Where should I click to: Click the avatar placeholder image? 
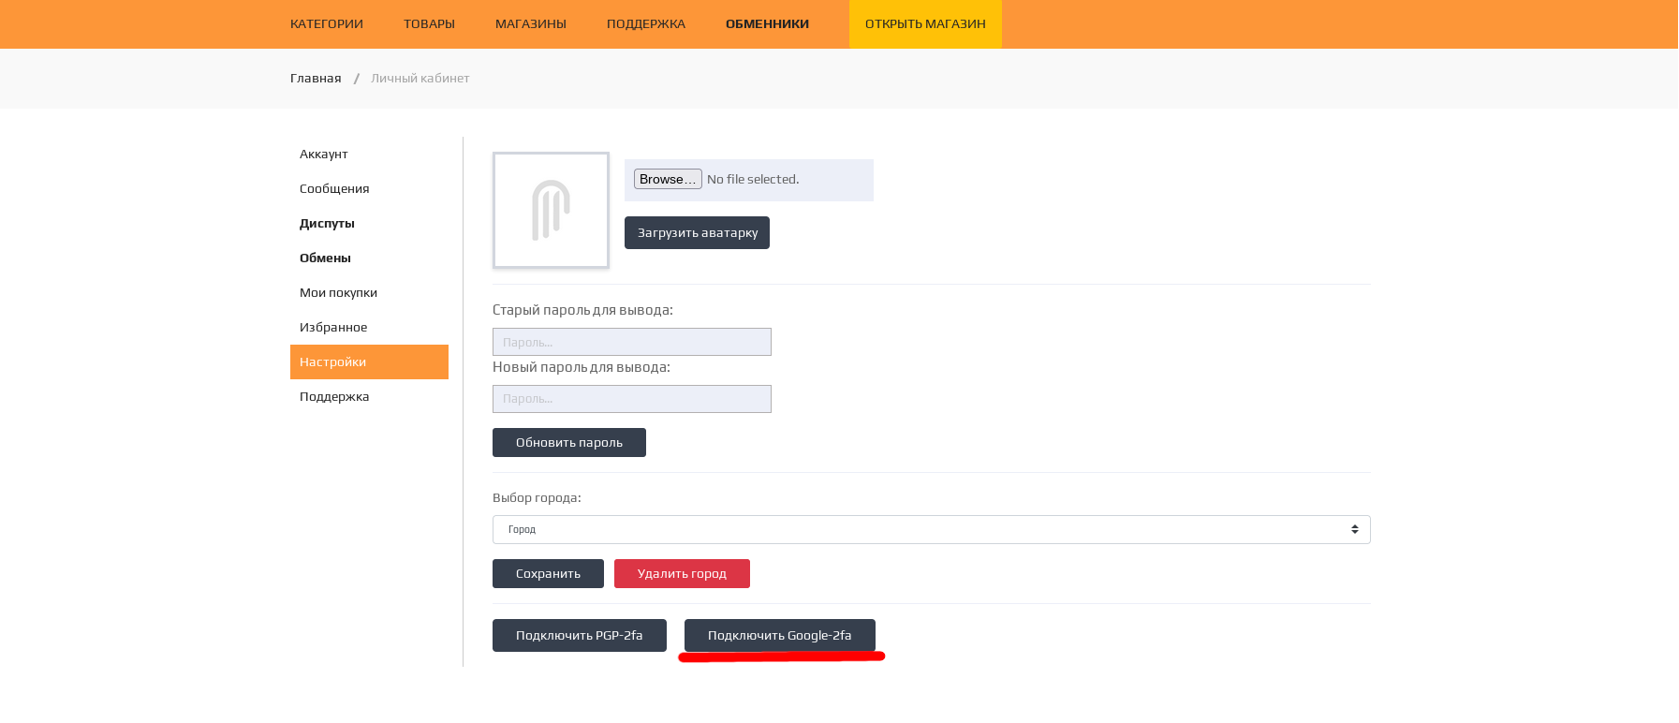click(551, 211)
